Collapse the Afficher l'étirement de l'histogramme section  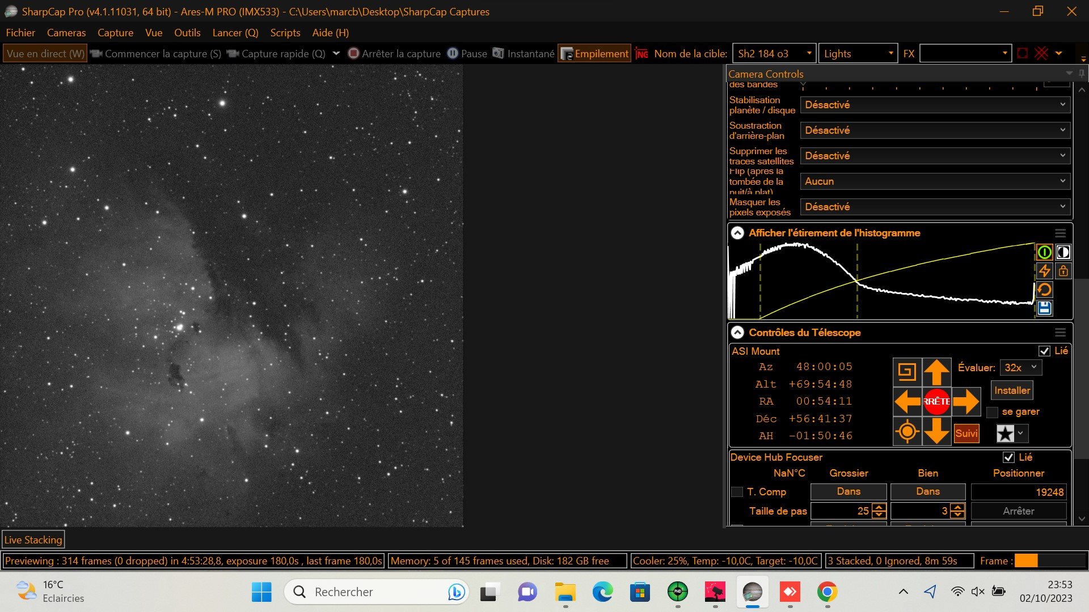(737, 233)
